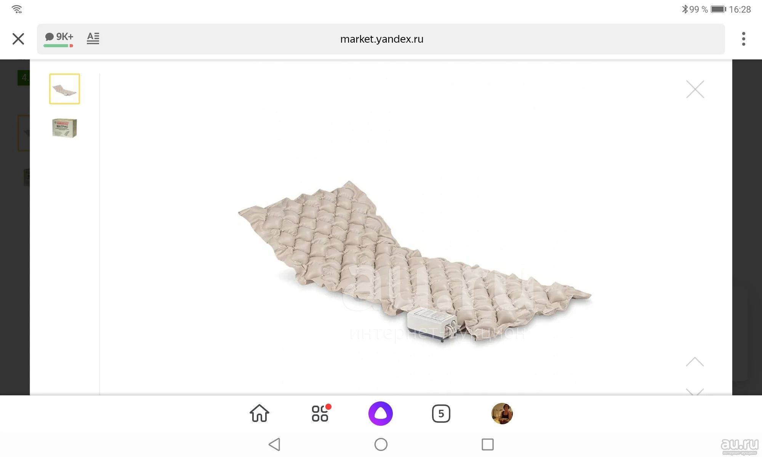This screenshot has width=762, height=457.
Task: Show next image with down chevron
Action: [x=695, y=391]
